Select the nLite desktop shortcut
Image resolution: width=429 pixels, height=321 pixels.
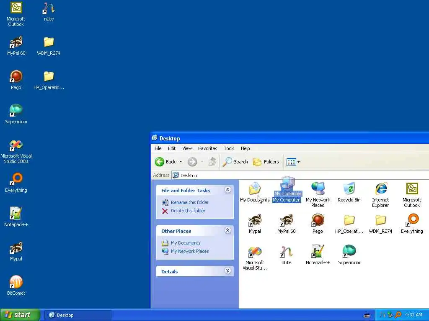click(49, 12)
